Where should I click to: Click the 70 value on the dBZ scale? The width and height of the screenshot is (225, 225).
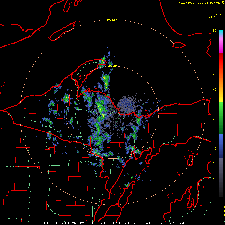[x=215, y=45]
